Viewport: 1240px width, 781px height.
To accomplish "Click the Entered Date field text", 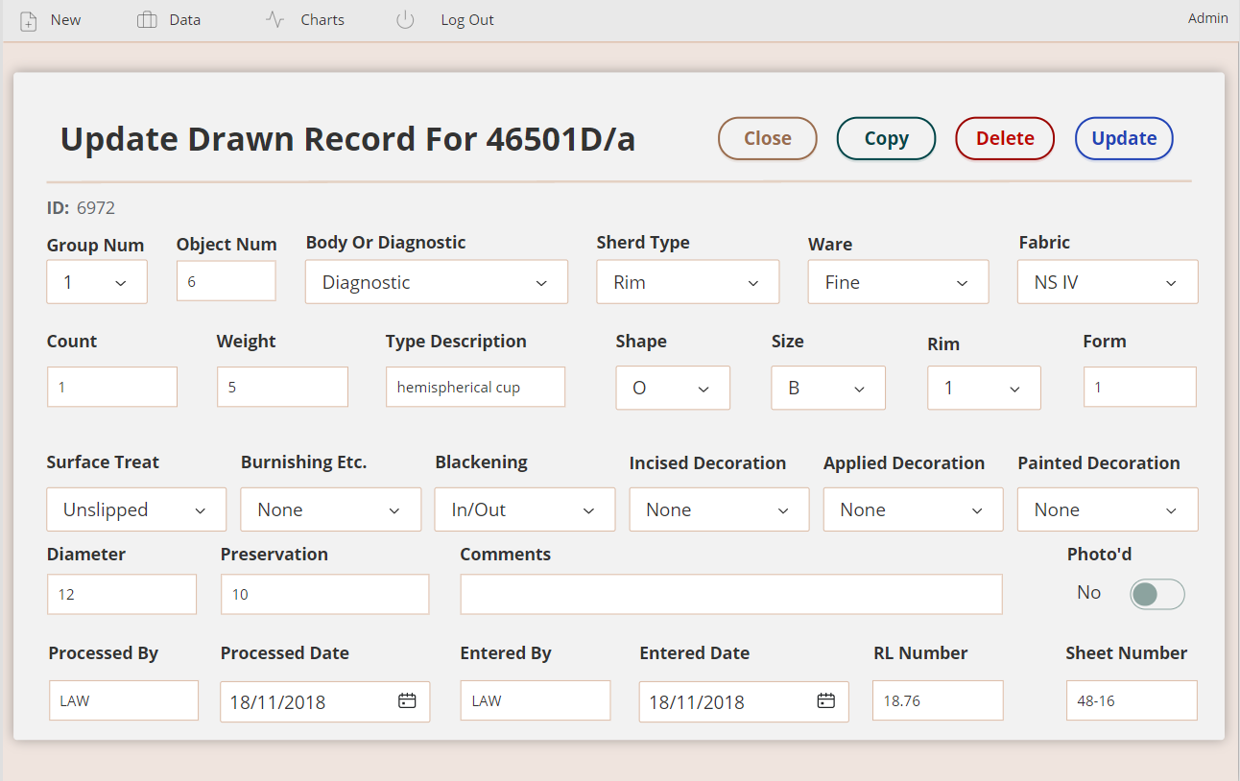I will pyautogui.click(x=697, y=702).
